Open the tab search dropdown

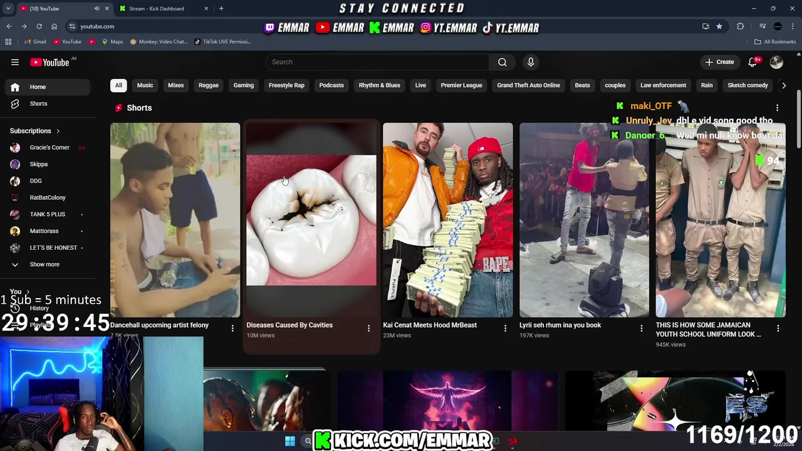(x=8, y=8)
